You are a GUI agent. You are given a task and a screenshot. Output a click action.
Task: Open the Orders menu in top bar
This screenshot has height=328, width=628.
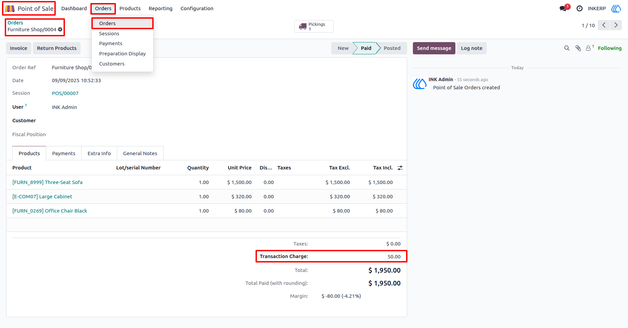[103, 8]
